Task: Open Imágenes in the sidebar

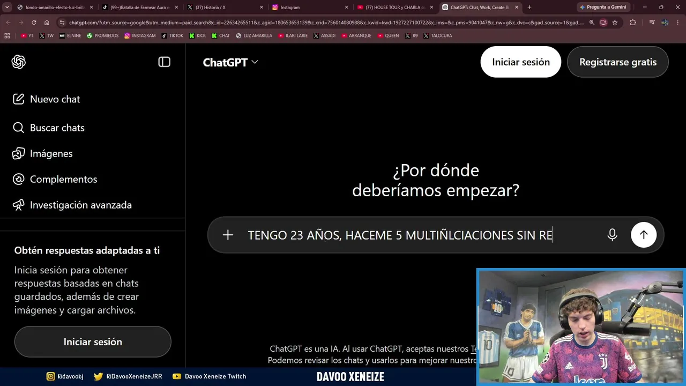Action: [x=42, y=153]
